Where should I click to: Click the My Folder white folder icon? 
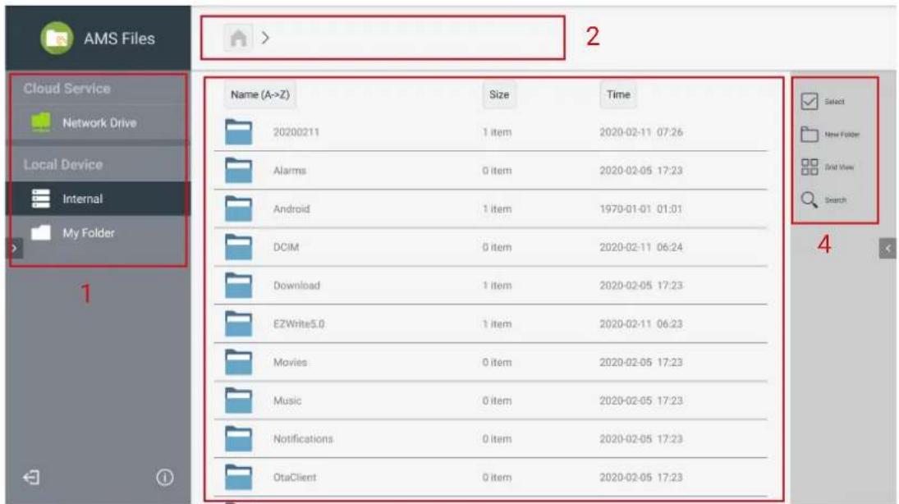[41, 232]
